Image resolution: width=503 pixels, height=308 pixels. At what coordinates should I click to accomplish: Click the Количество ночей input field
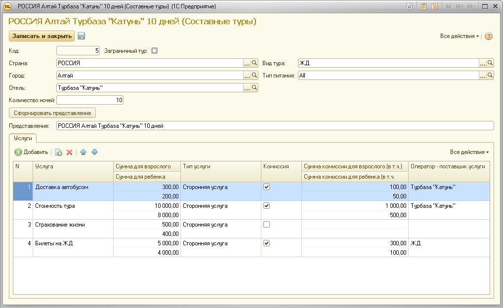click(90, 100)
